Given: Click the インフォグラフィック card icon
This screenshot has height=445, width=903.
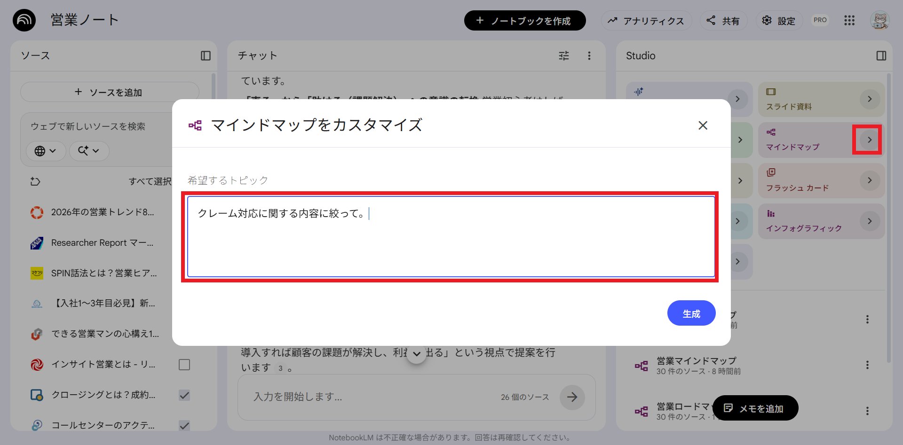Looking at the screenshot, I should tap(770, 213).
